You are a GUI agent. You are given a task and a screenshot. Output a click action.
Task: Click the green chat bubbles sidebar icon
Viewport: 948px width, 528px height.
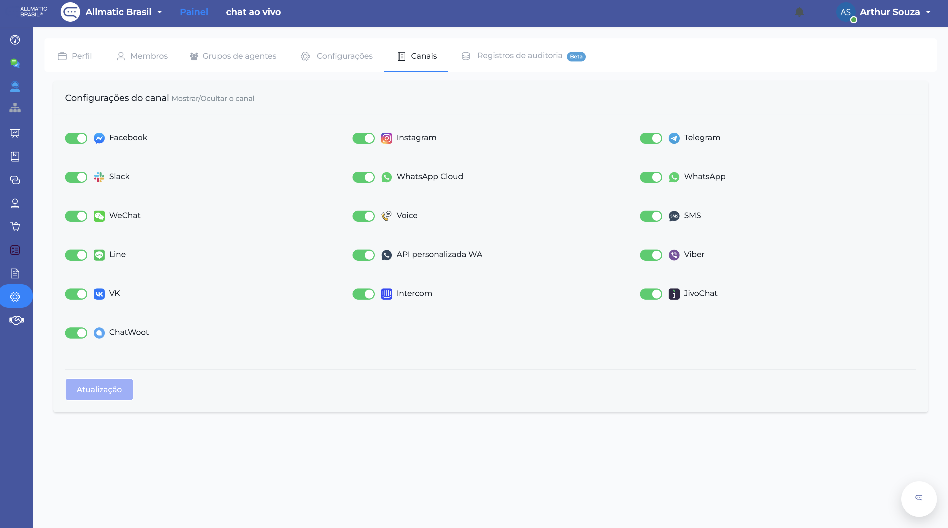pos(15,63)
